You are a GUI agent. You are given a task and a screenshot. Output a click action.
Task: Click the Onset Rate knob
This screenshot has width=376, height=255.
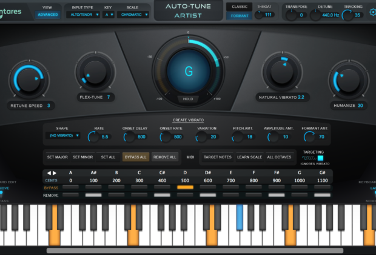[x=165, y=137]
